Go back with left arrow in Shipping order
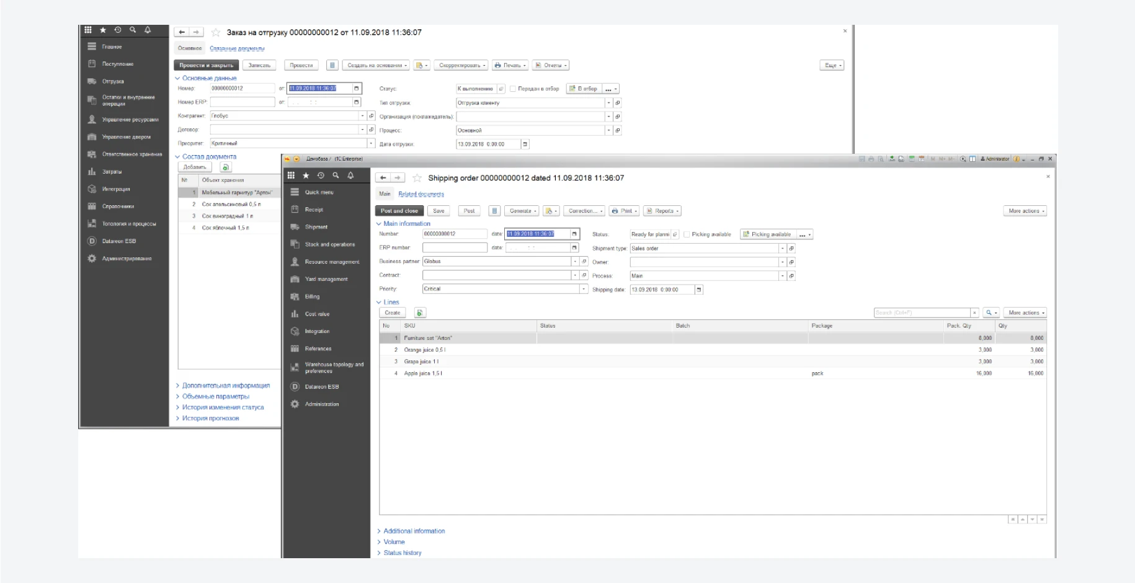 (383, 178)
